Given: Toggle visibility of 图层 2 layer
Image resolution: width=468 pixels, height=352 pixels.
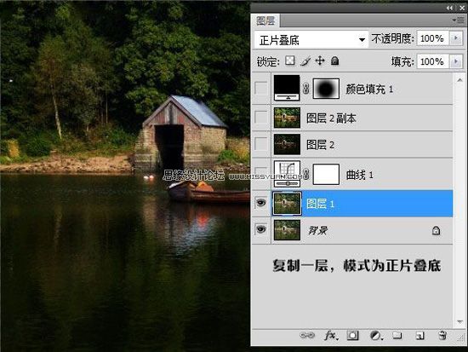Looking at the screenshot, I should 261,144.
